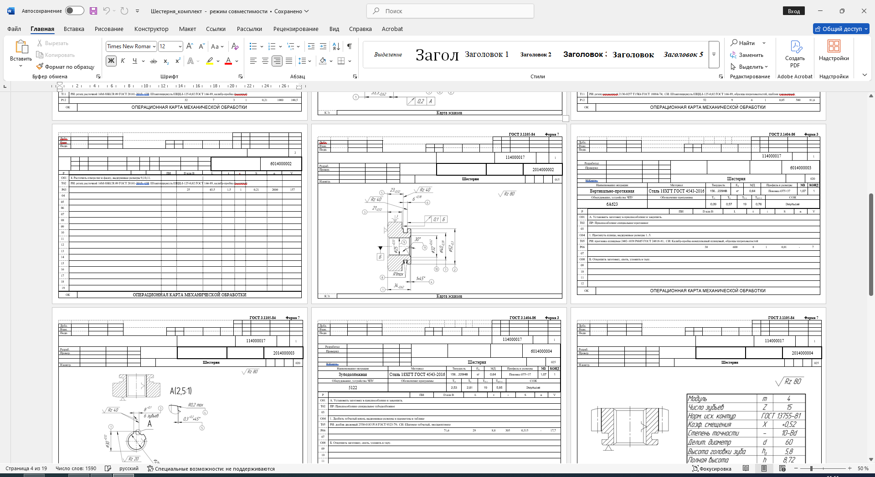The image size is (875, 477).
Task: Expand the font size 12 dropdown
Action: [x=180, y=46]
